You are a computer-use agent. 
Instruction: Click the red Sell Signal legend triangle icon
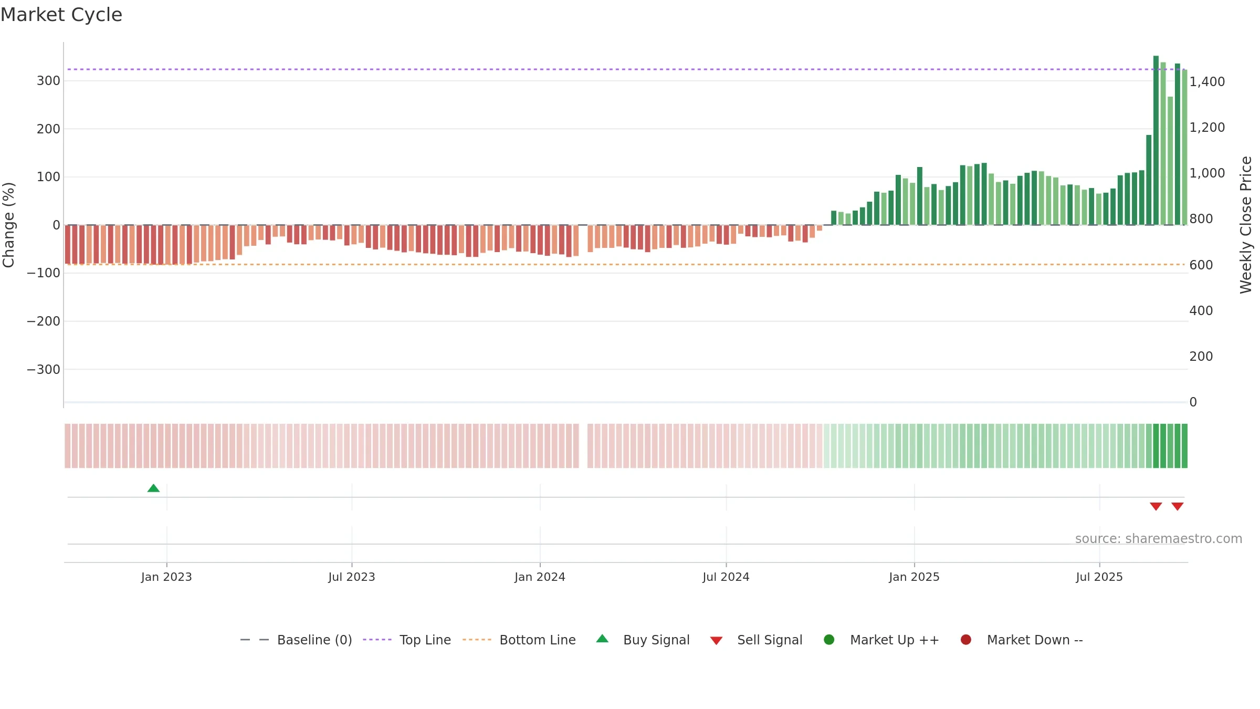pos(716,641)
